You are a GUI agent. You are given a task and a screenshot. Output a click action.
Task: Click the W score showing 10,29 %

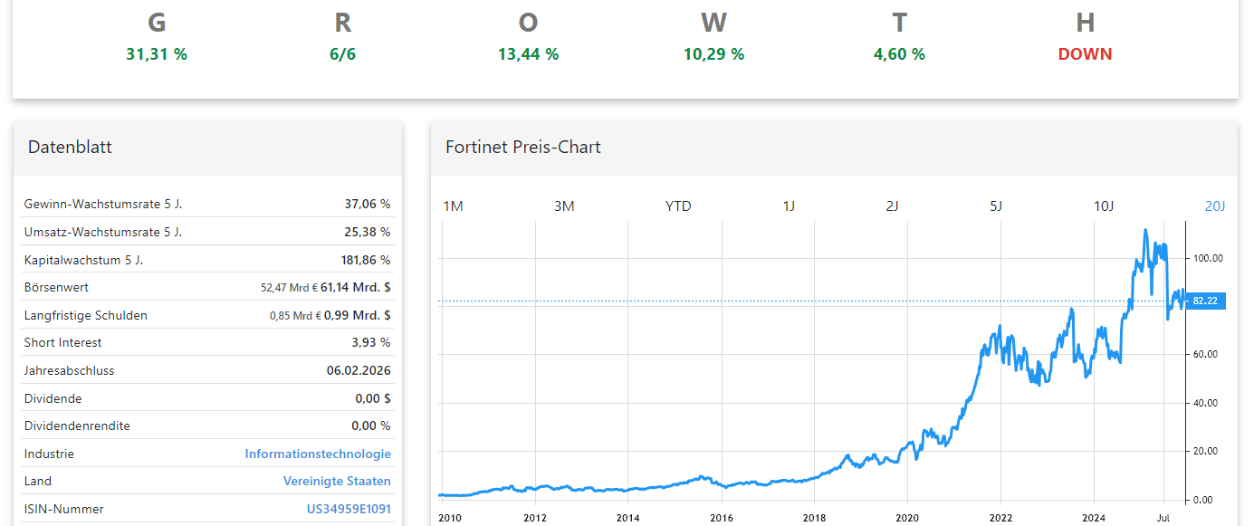point(713,54)
